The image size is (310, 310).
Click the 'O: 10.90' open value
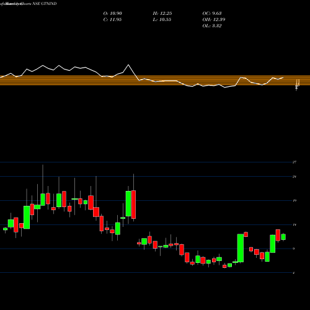coord(113,14)
